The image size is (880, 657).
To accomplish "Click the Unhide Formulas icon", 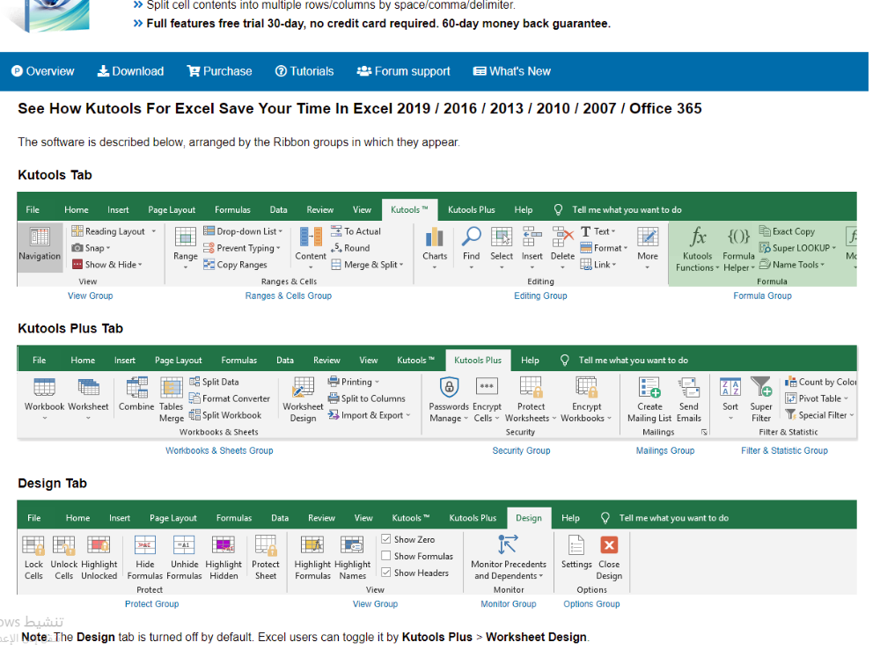I will tap(184, 545).
